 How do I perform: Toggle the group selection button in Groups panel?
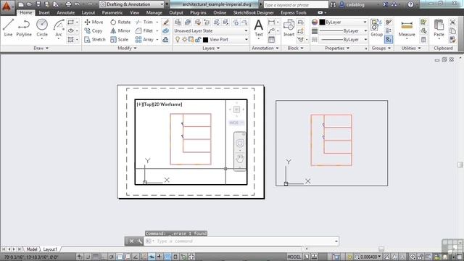(389, 39)
